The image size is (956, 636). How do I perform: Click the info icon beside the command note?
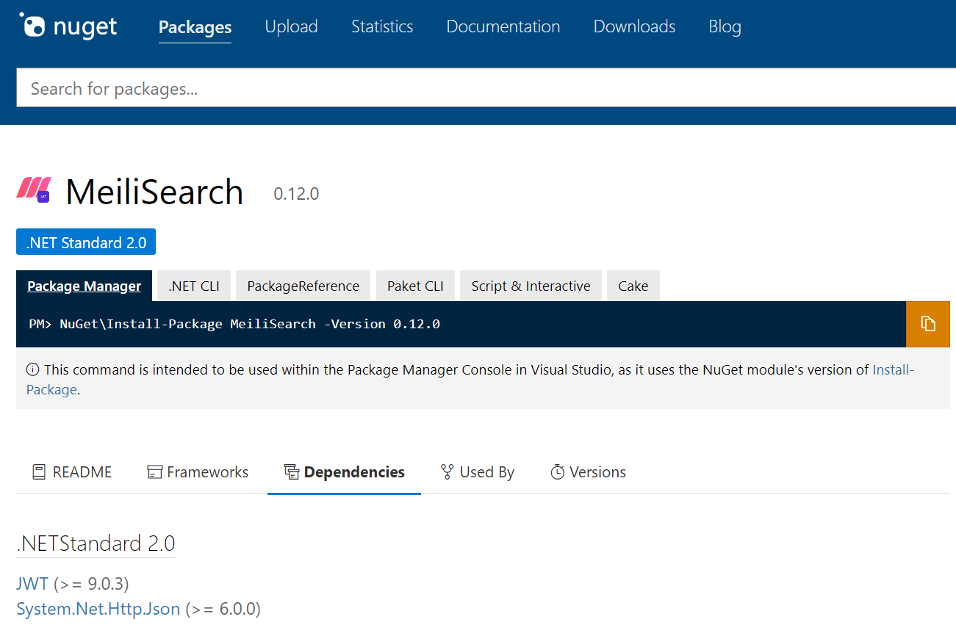tap(32, 369)
